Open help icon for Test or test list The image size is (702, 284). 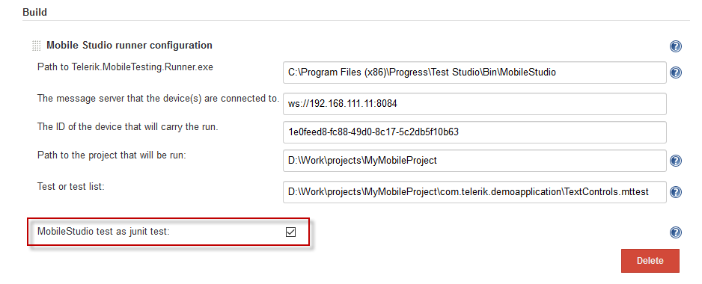point(676,192)
